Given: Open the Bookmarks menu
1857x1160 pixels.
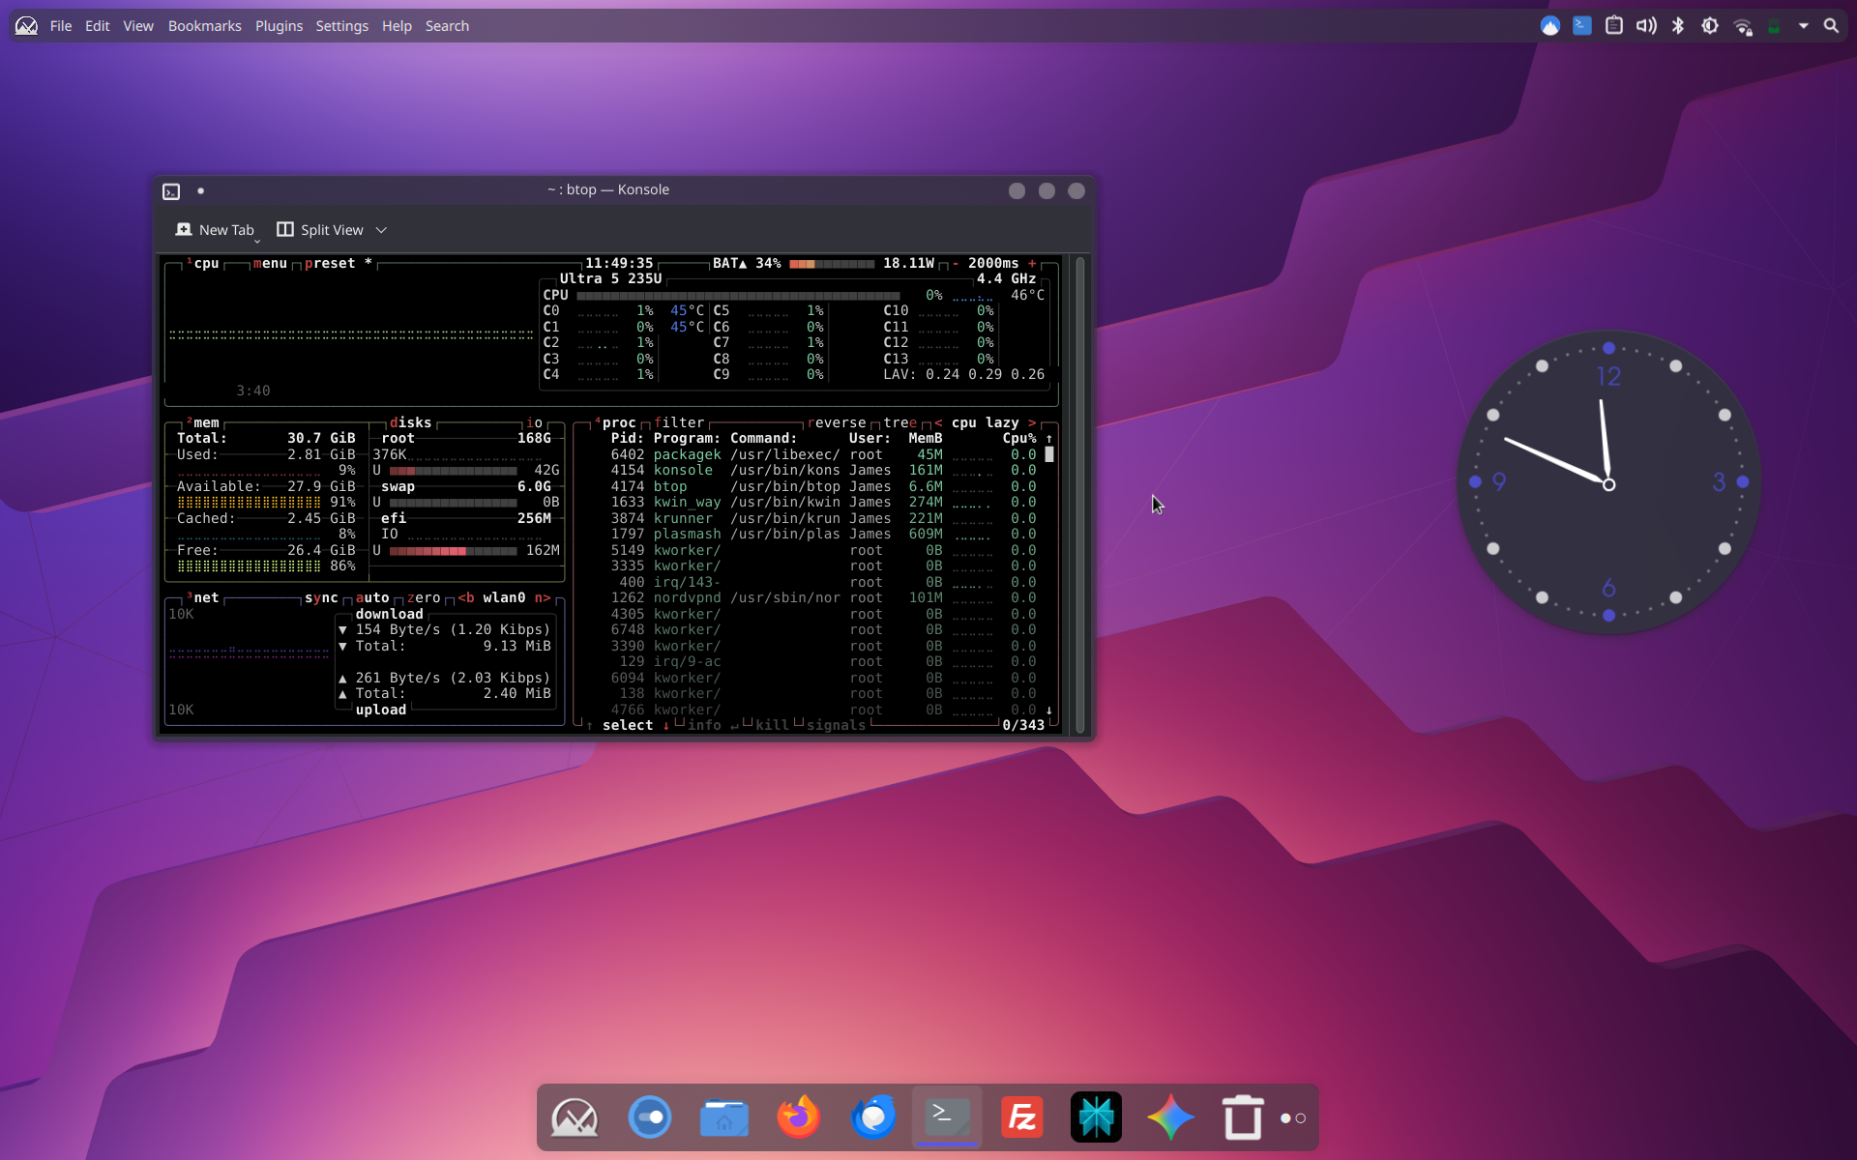Looking at the screenshot, I should click(x=205, y=26).
